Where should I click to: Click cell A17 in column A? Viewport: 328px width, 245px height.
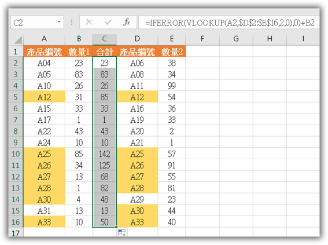pyautogui.click(x=44, y=119)
